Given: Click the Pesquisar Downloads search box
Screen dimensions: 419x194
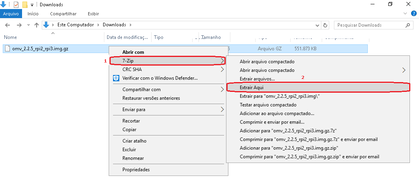Looking at the screenshot, I should tap(370, 25).
